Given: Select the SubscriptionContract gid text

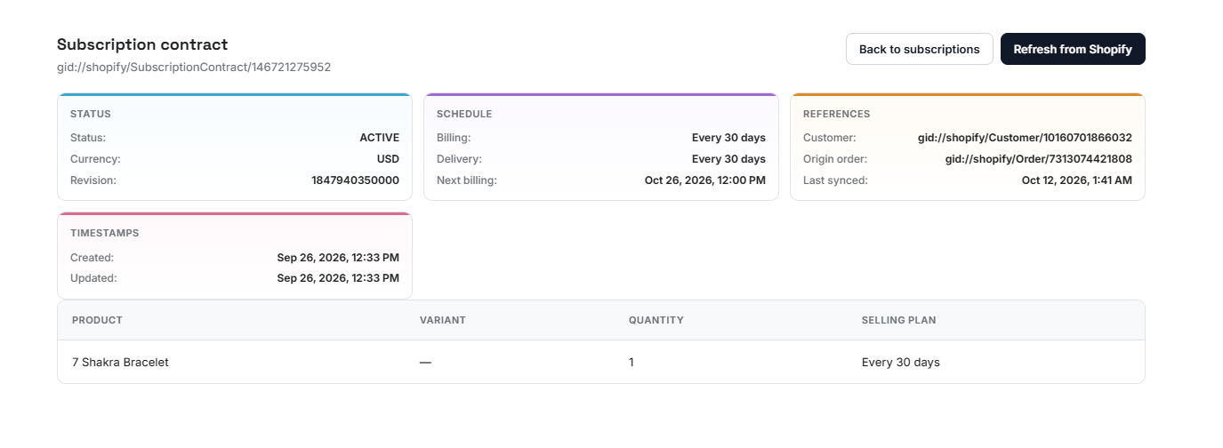Looking at the screenshot, I should point(194,67).
